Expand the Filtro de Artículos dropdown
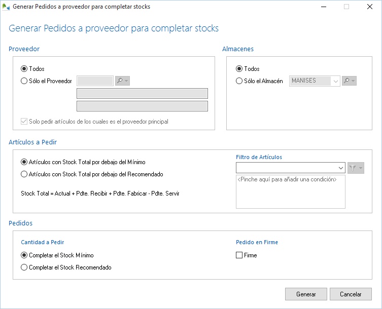382x309 pixels. pos(340,168)
